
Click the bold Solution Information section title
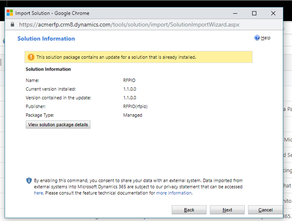(48, 69)
